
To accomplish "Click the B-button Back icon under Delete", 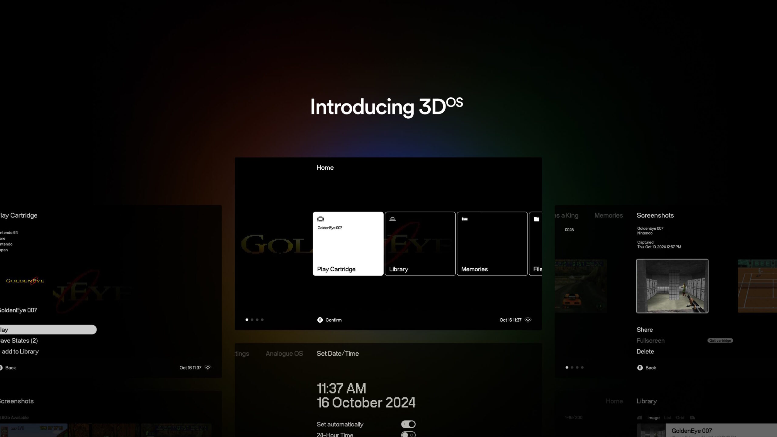I will coord(640,368).
